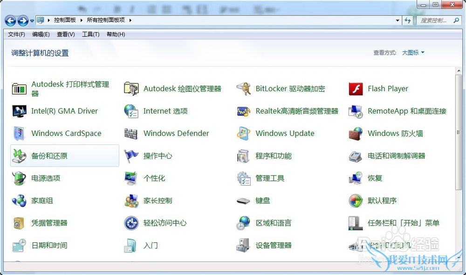
Task: Open the RemoteApp 和桌面连接 icon
Action: [x=356, y=111]
